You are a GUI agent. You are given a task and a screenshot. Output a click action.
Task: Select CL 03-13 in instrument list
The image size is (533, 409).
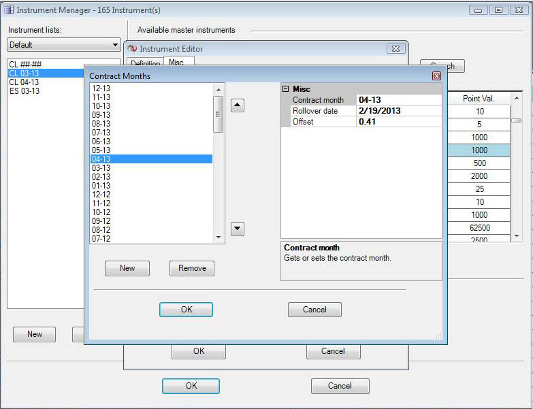pos(46,73)
